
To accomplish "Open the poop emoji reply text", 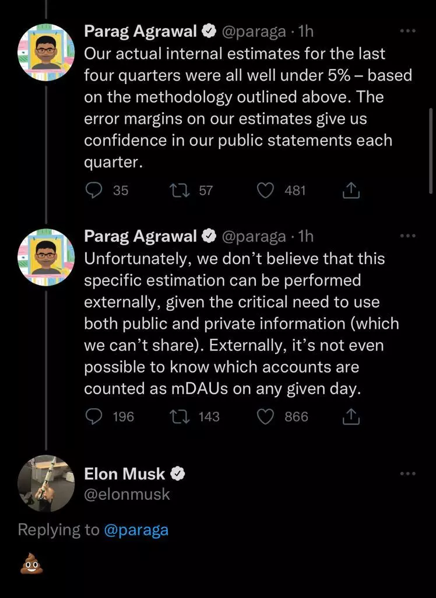I will pos(32,565).
